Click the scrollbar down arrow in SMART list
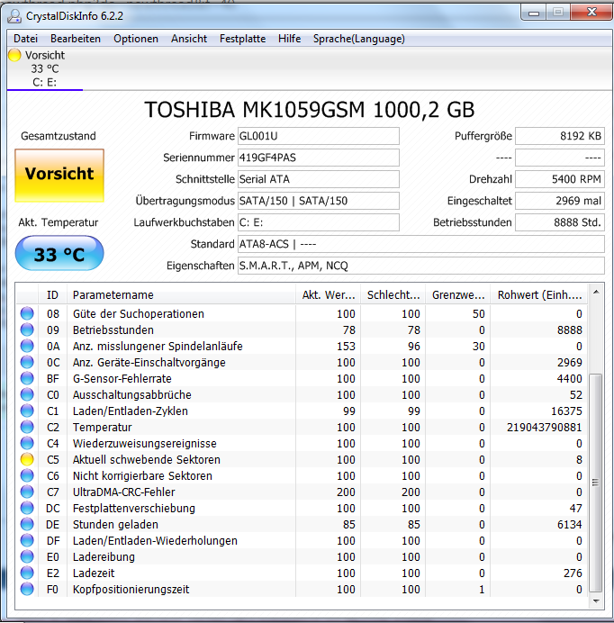 point(596,600)
